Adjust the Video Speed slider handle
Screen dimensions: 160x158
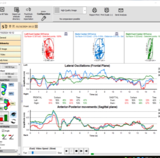point(33,153)
